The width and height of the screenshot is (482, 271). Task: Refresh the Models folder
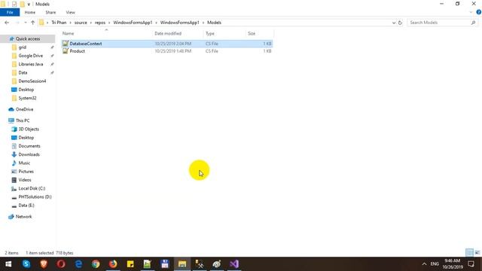pyautogui.click(x=400, y=23)
